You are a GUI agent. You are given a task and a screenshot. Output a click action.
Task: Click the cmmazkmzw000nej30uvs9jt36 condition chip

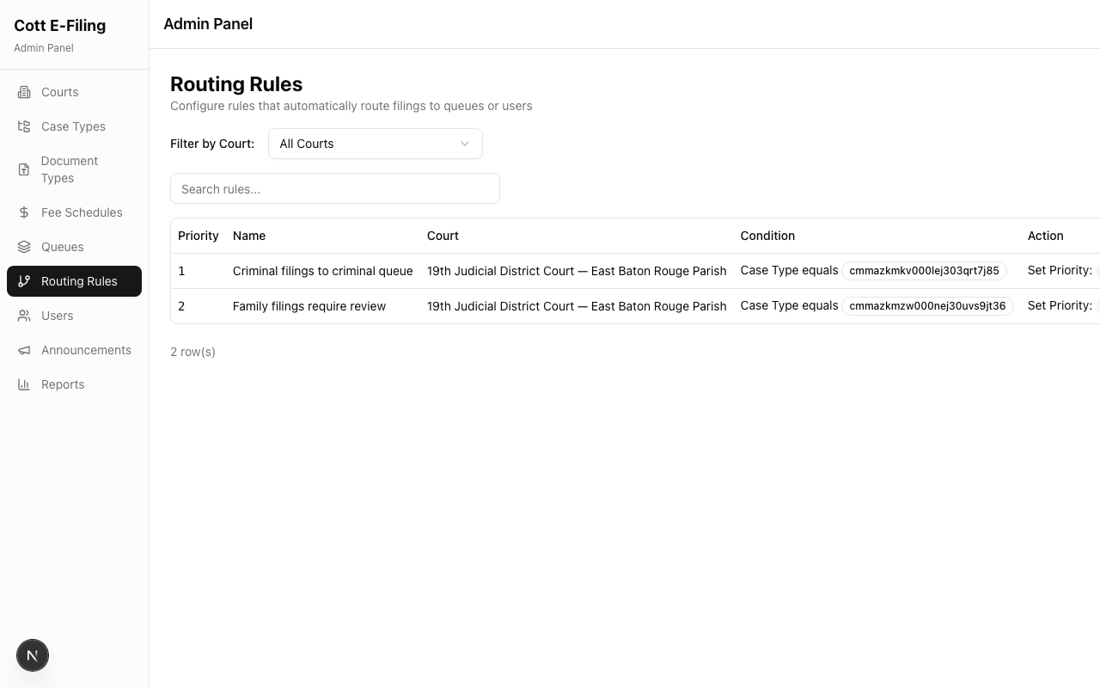tap(927, 305)
